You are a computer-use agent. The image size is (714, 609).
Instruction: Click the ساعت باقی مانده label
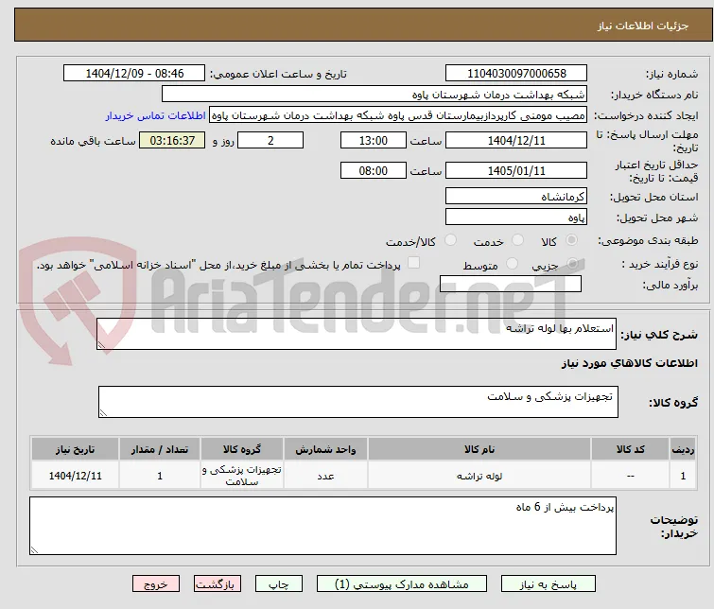(x=93, y=141)
